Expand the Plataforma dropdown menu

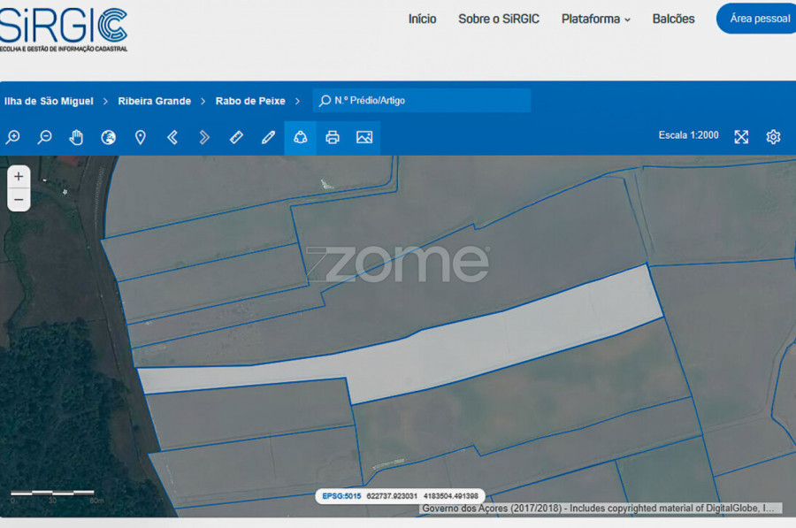[x=596, y=19]
